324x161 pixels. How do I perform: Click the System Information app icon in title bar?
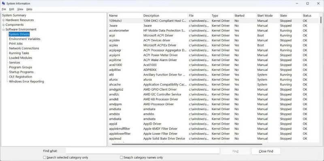click(x=4, y=3)
